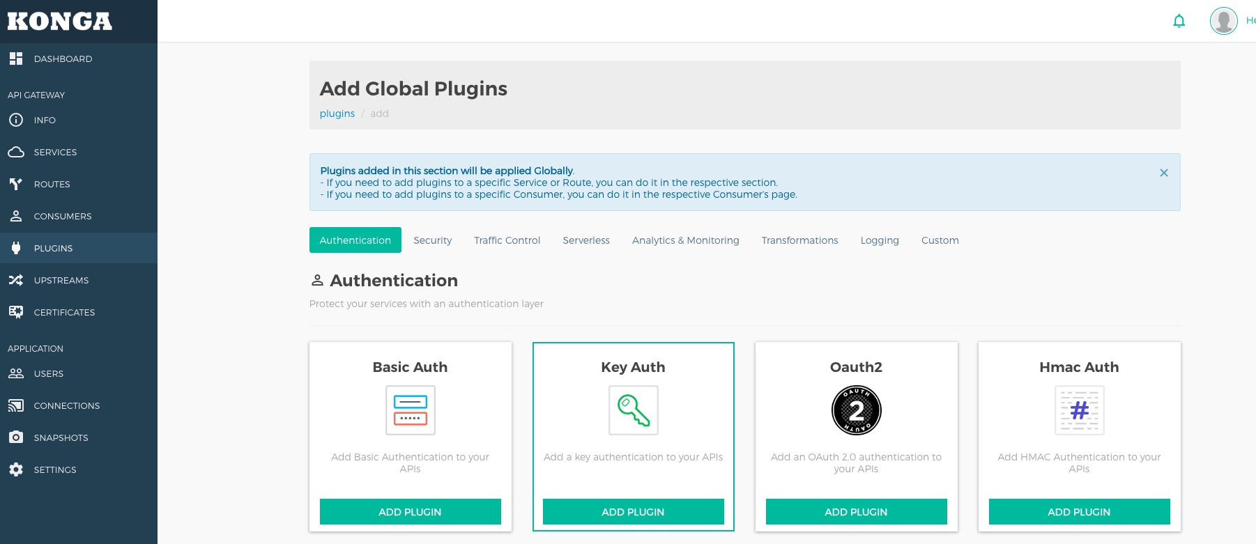Viewport: 1256px width, 544px height.
Task: Click the Konga logo
Action: tap(60, 22)
